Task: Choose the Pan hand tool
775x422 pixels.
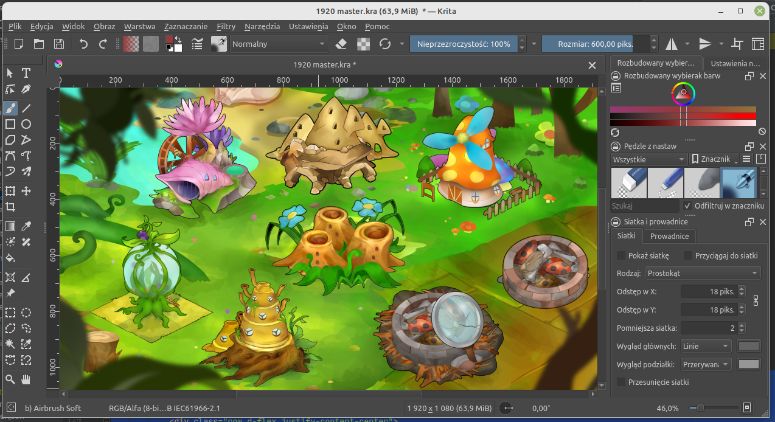Action: (26, 379)
